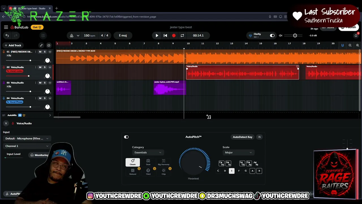Select the Duet AutoPitch preset
Screen dimensions: 362x204
tap(148, 162)
